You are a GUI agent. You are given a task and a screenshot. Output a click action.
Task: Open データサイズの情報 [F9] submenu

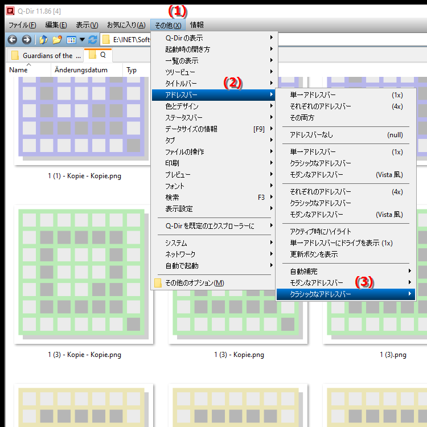213,129
